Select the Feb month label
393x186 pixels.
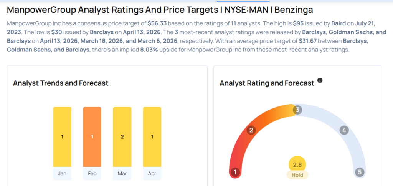point(92,174)
